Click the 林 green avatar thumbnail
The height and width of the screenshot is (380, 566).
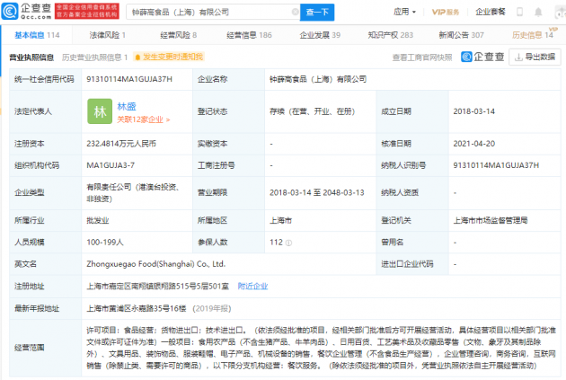(x=100, y=111)
